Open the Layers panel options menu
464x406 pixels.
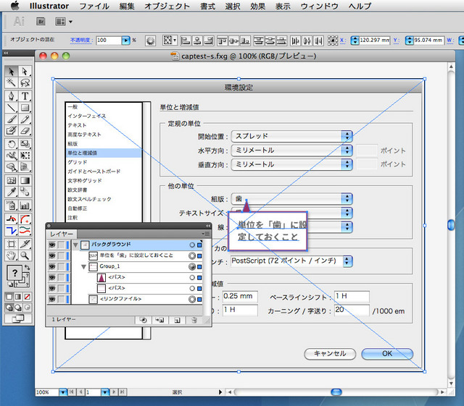point(206,234)
